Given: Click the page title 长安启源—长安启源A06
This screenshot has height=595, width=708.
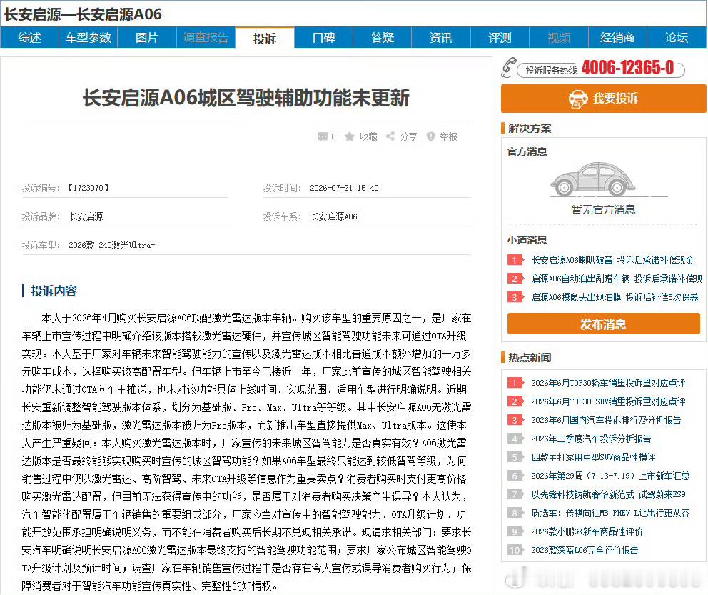Looking at the screenshot, I should pyautogui.click(x=83, y=14).
